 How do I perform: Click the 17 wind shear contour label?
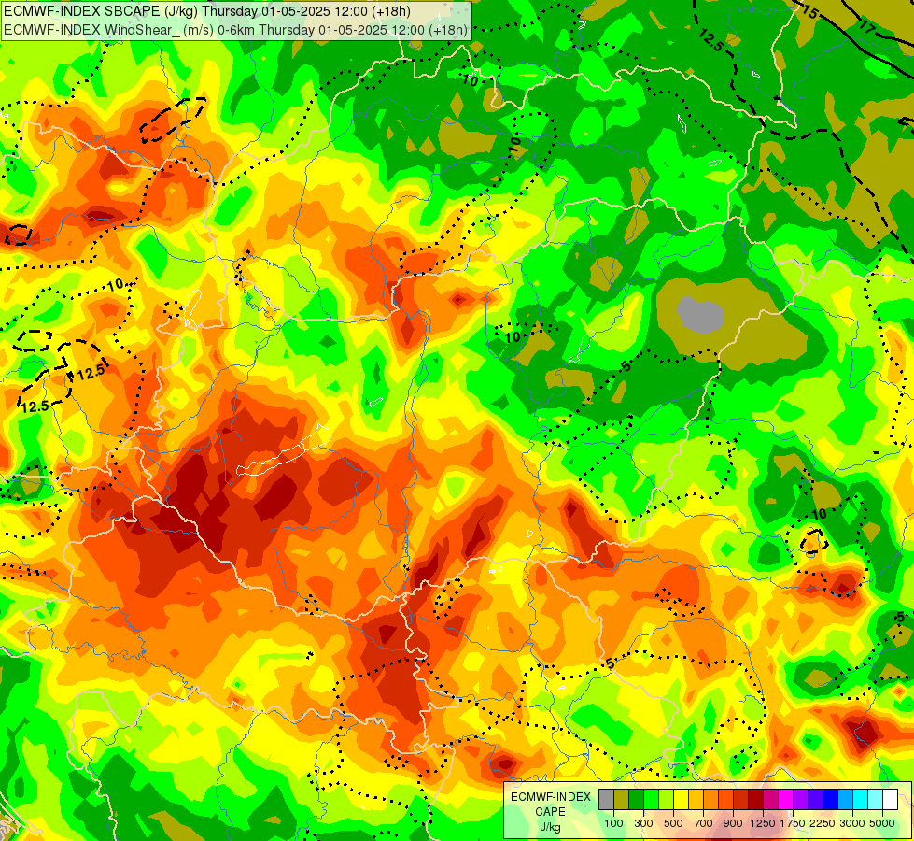click(866, 25)
